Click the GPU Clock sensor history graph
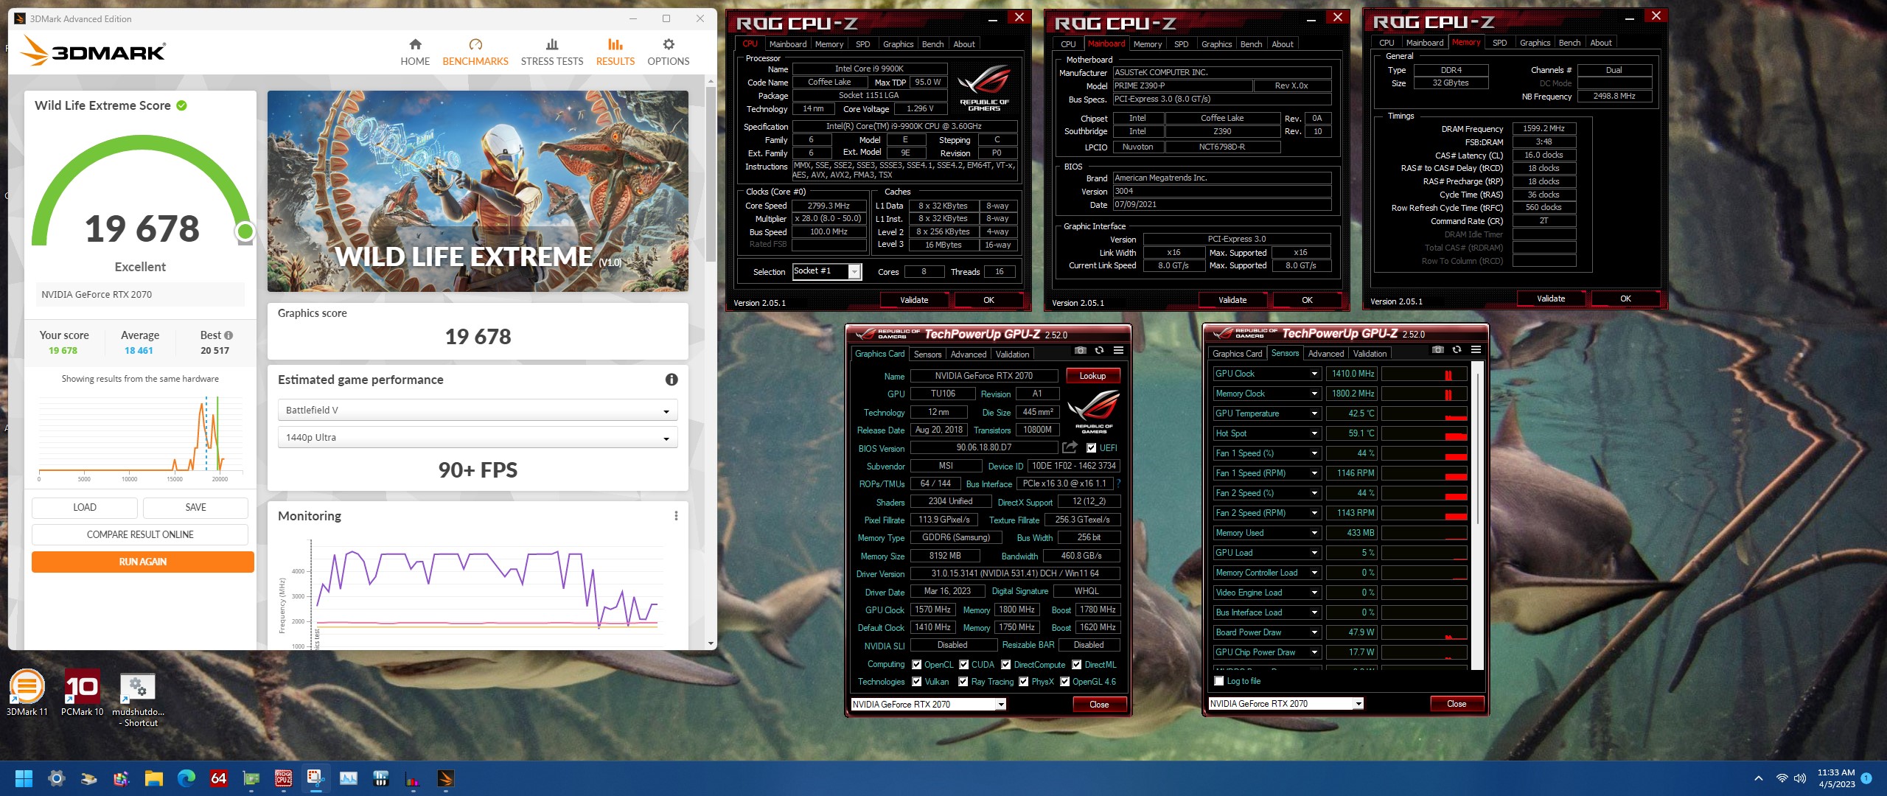The height and width of the screenshot is (796, 1887). (x=1424, y=374)
